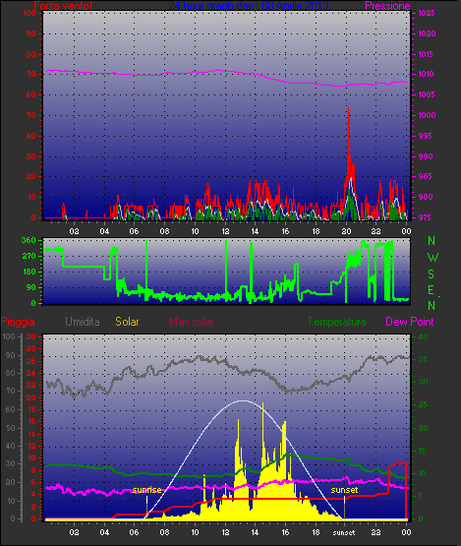Image resolution: width=461 pixels, height=546 pixels.
Task: Click the apex of the white max solar curve
Action: [242, 400]
